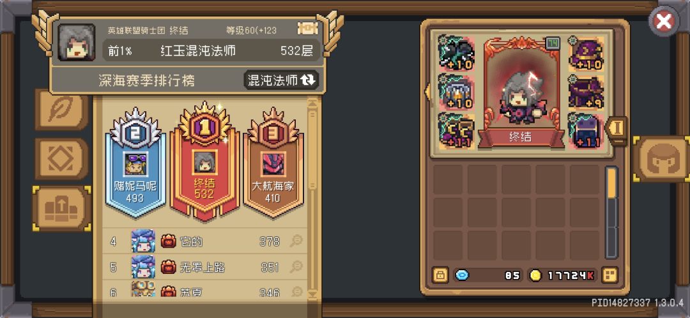690x318 pixels.
Task: Inspect player 无罪上路 with the magnifier icon
Action: [x=296, y=266]
